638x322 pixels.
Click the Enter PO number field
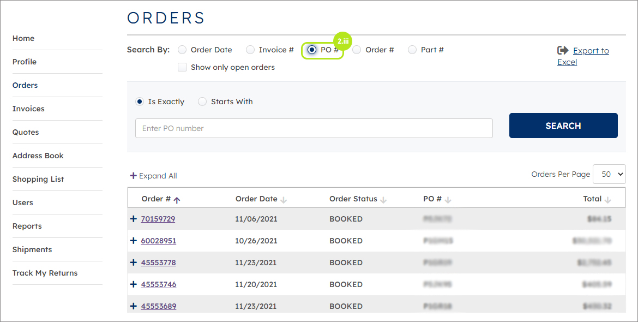[x=314, y=128]
